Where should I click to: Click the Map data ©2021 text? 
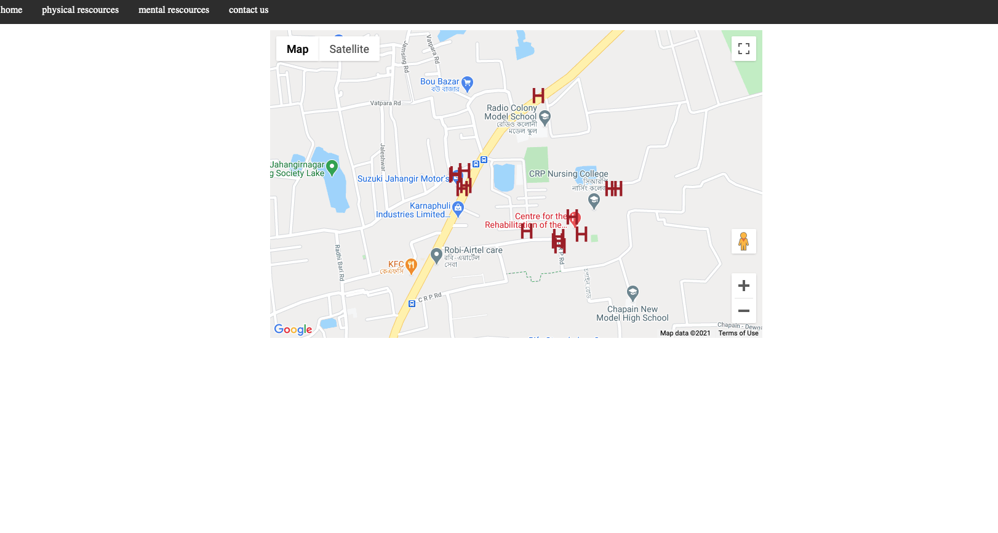pos(685,333)
